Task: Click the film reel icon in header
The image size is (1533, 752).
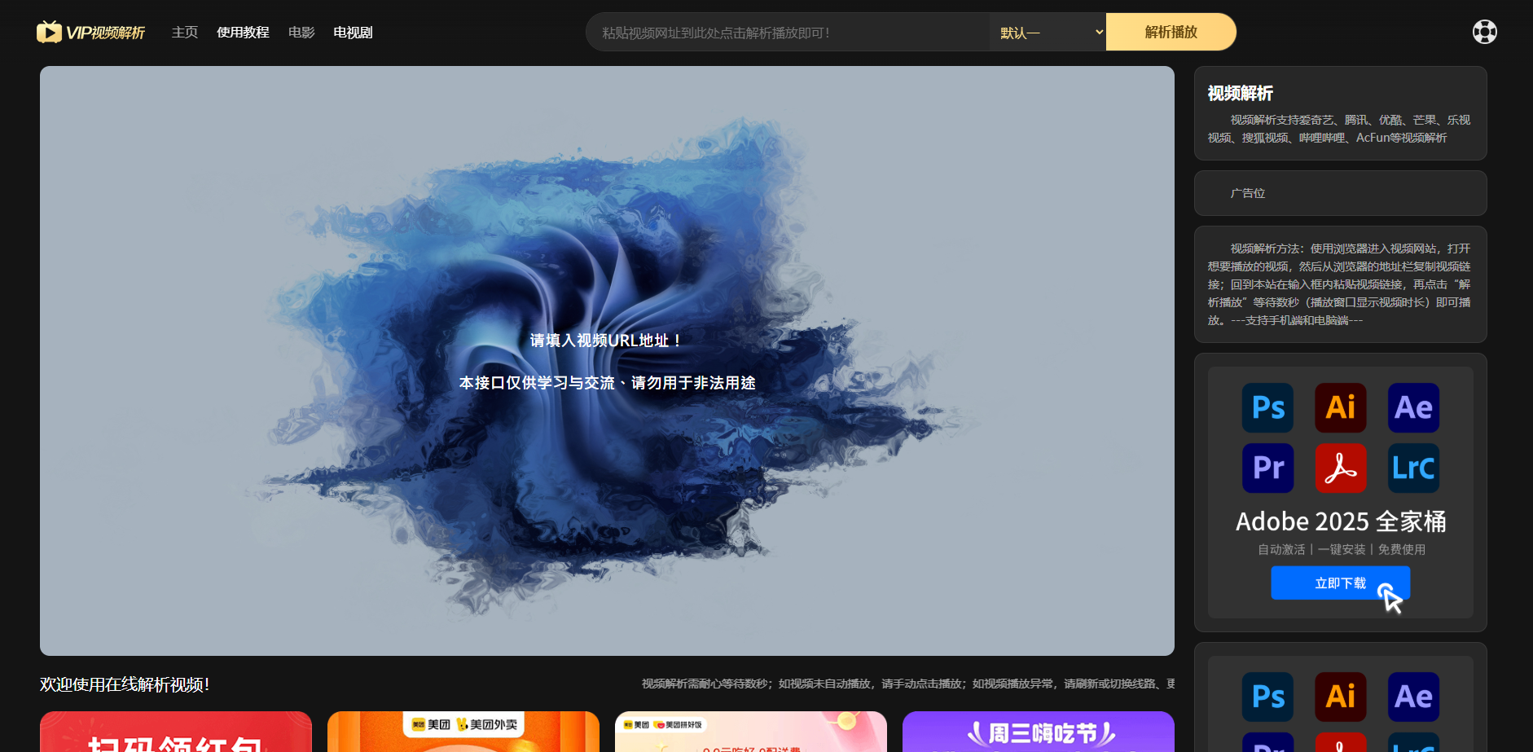Action: (x=1484, y=32)
